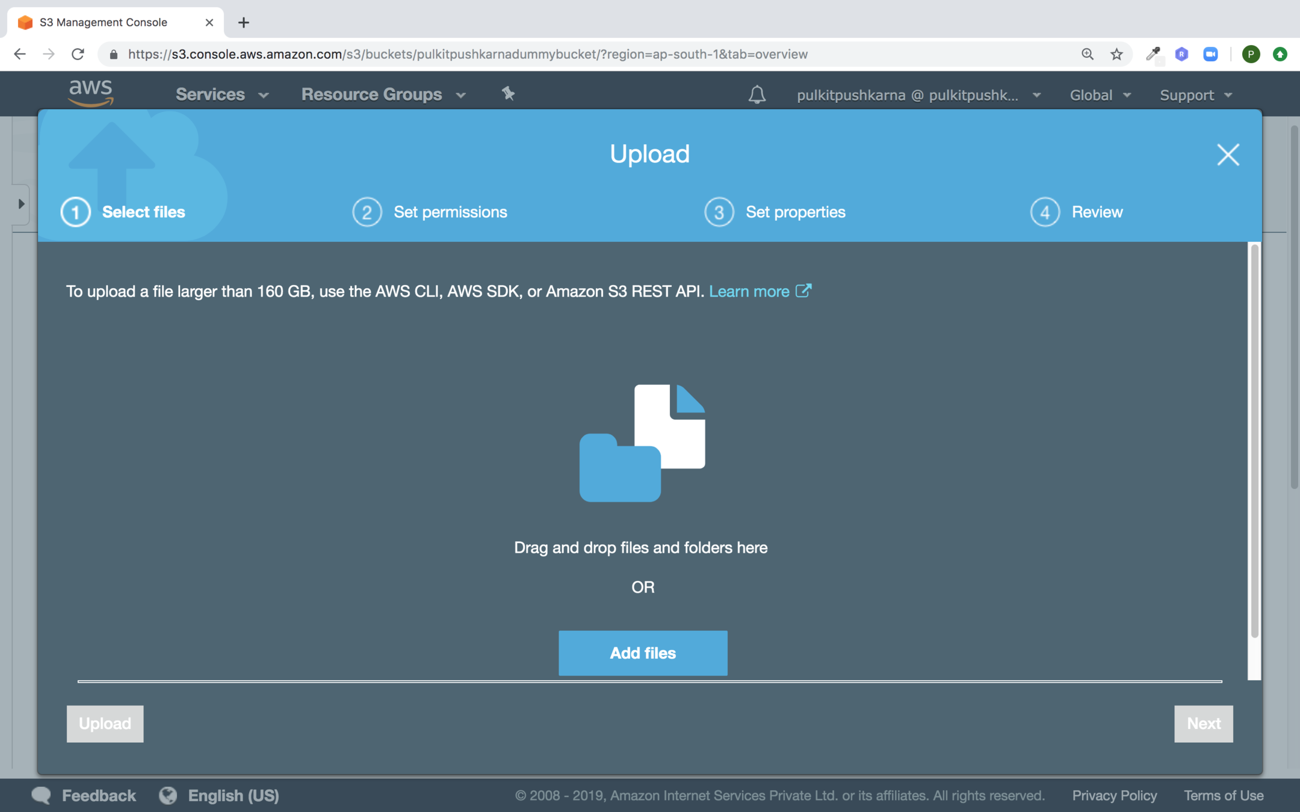Image resolution: width=1300 pixels, height=812 pixels.
Task: Click the browser zoom magnifier icon
Action: 1087,54
